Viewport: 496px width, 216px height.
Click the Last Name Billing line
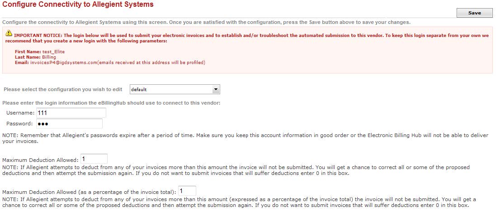click(35, 57)
